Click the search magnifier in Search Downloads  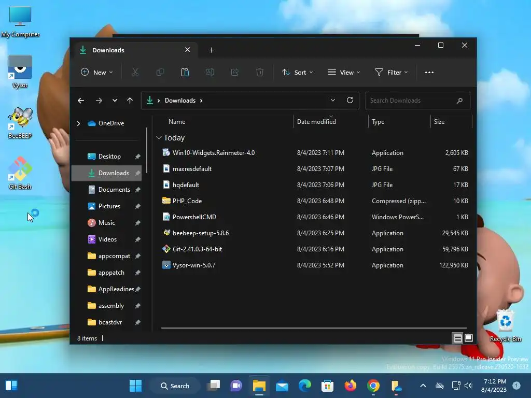pos(459,101)
